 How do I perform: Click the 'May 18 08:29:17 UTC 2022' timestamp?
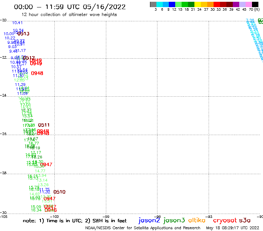[233, 228]
